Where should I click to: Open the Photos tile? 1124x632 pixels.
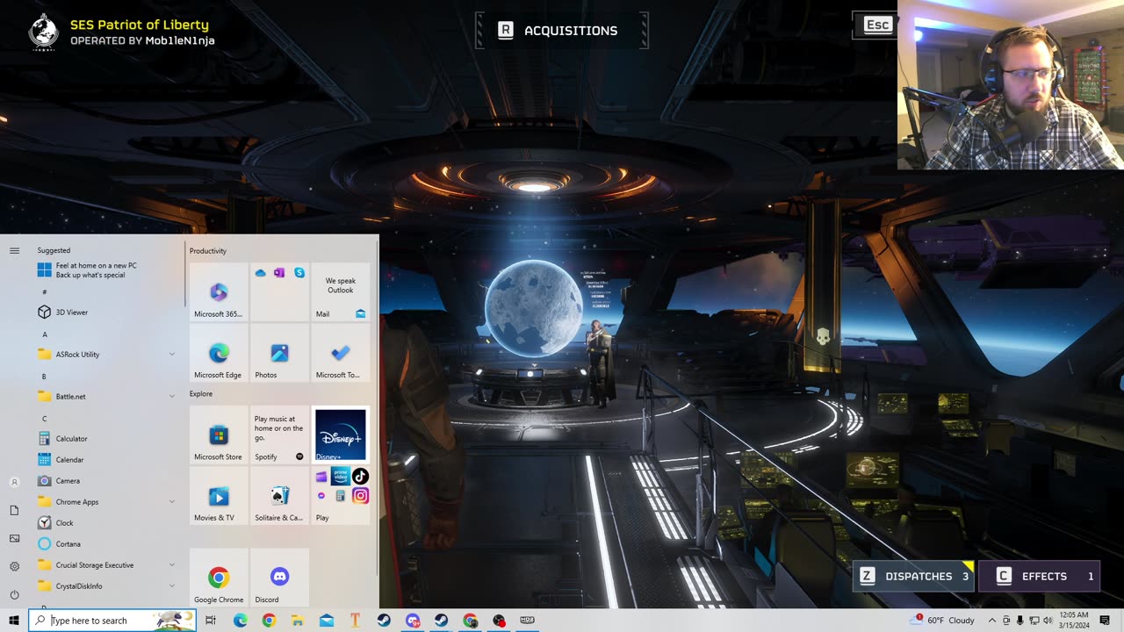pyautogui.click(x=279, y=352)
